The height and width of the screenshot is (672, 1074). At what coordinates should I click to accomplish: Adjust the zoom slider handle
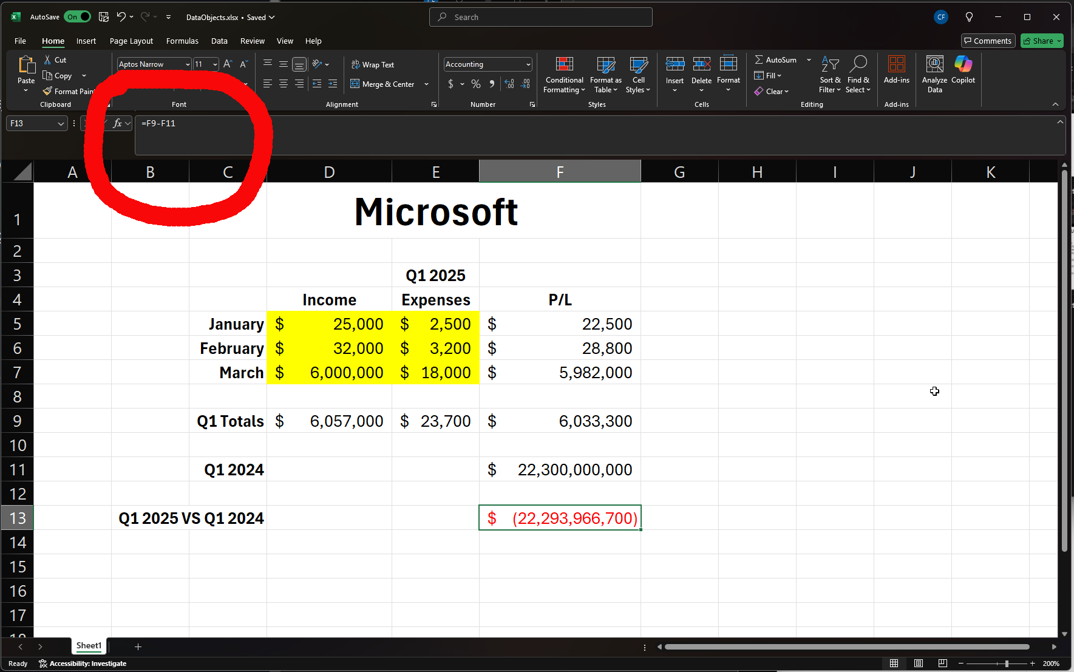1007,664
